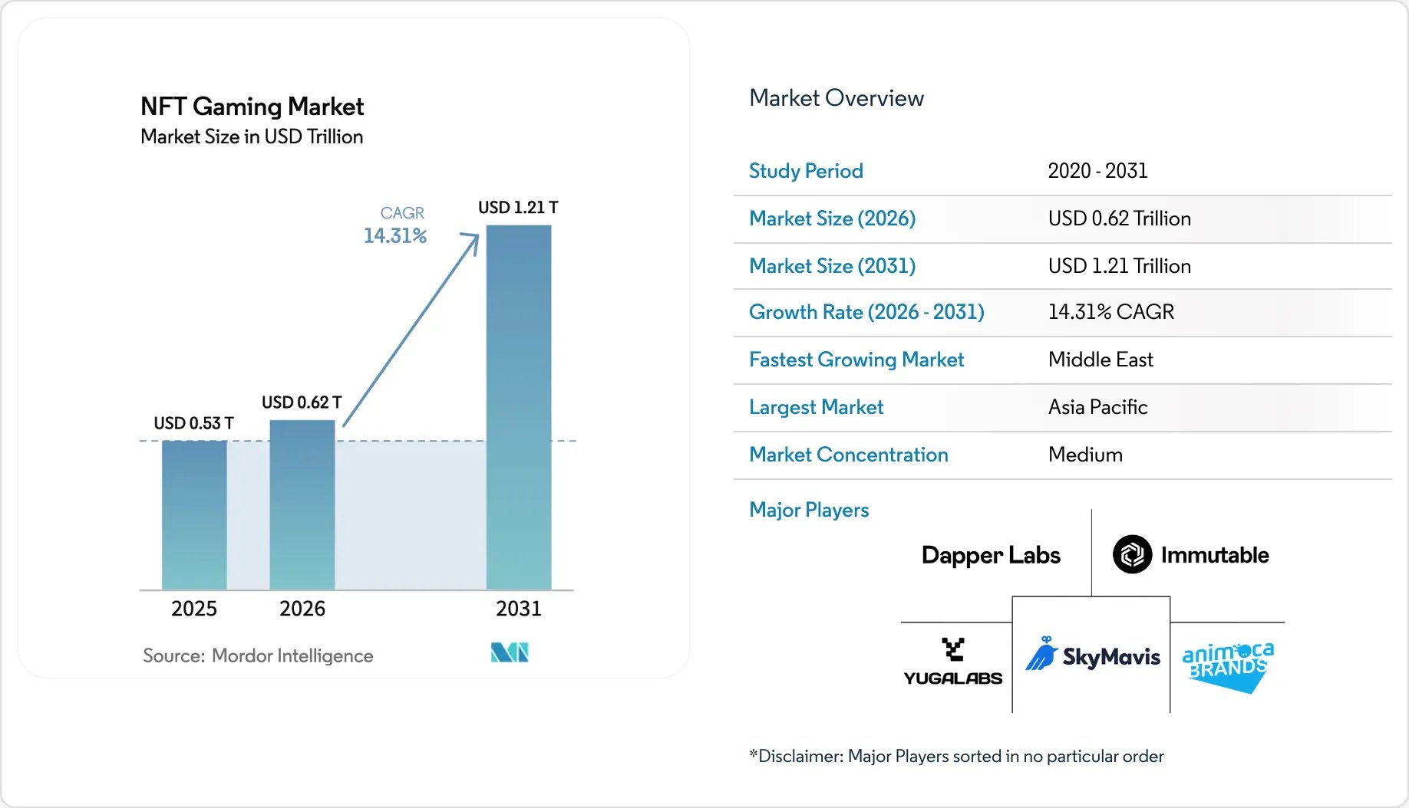Click the Mordor Intelligence logo icon

[510, 652]
